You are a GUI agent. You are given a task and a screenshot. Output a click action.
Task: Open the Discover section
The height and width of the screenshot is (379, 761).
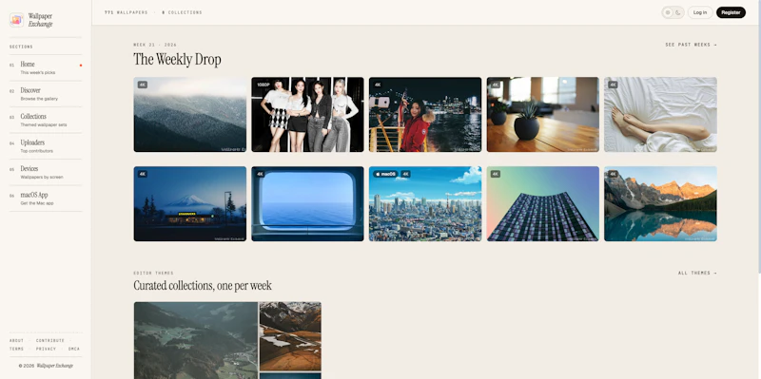pyautogui.click(x=46, y=94)
